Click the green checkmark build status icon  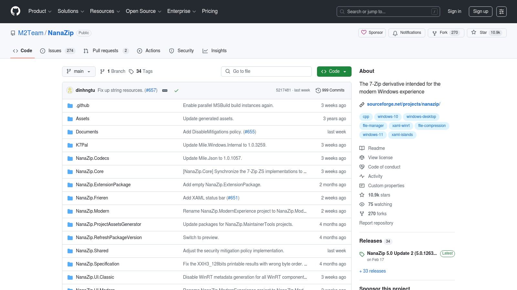tap(176, 91)
